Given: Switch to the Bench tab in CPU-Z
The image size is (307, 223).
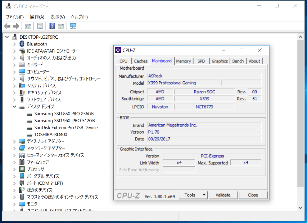Looking at the screenshot, I should pyautogui.click(x=238, y=61).
